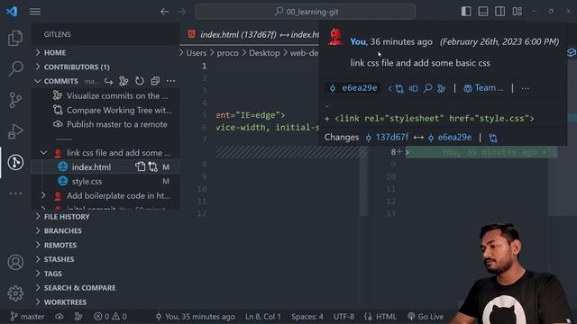Click errors and warnings count in status bar
Screen dimensions: 577x324
110,316
